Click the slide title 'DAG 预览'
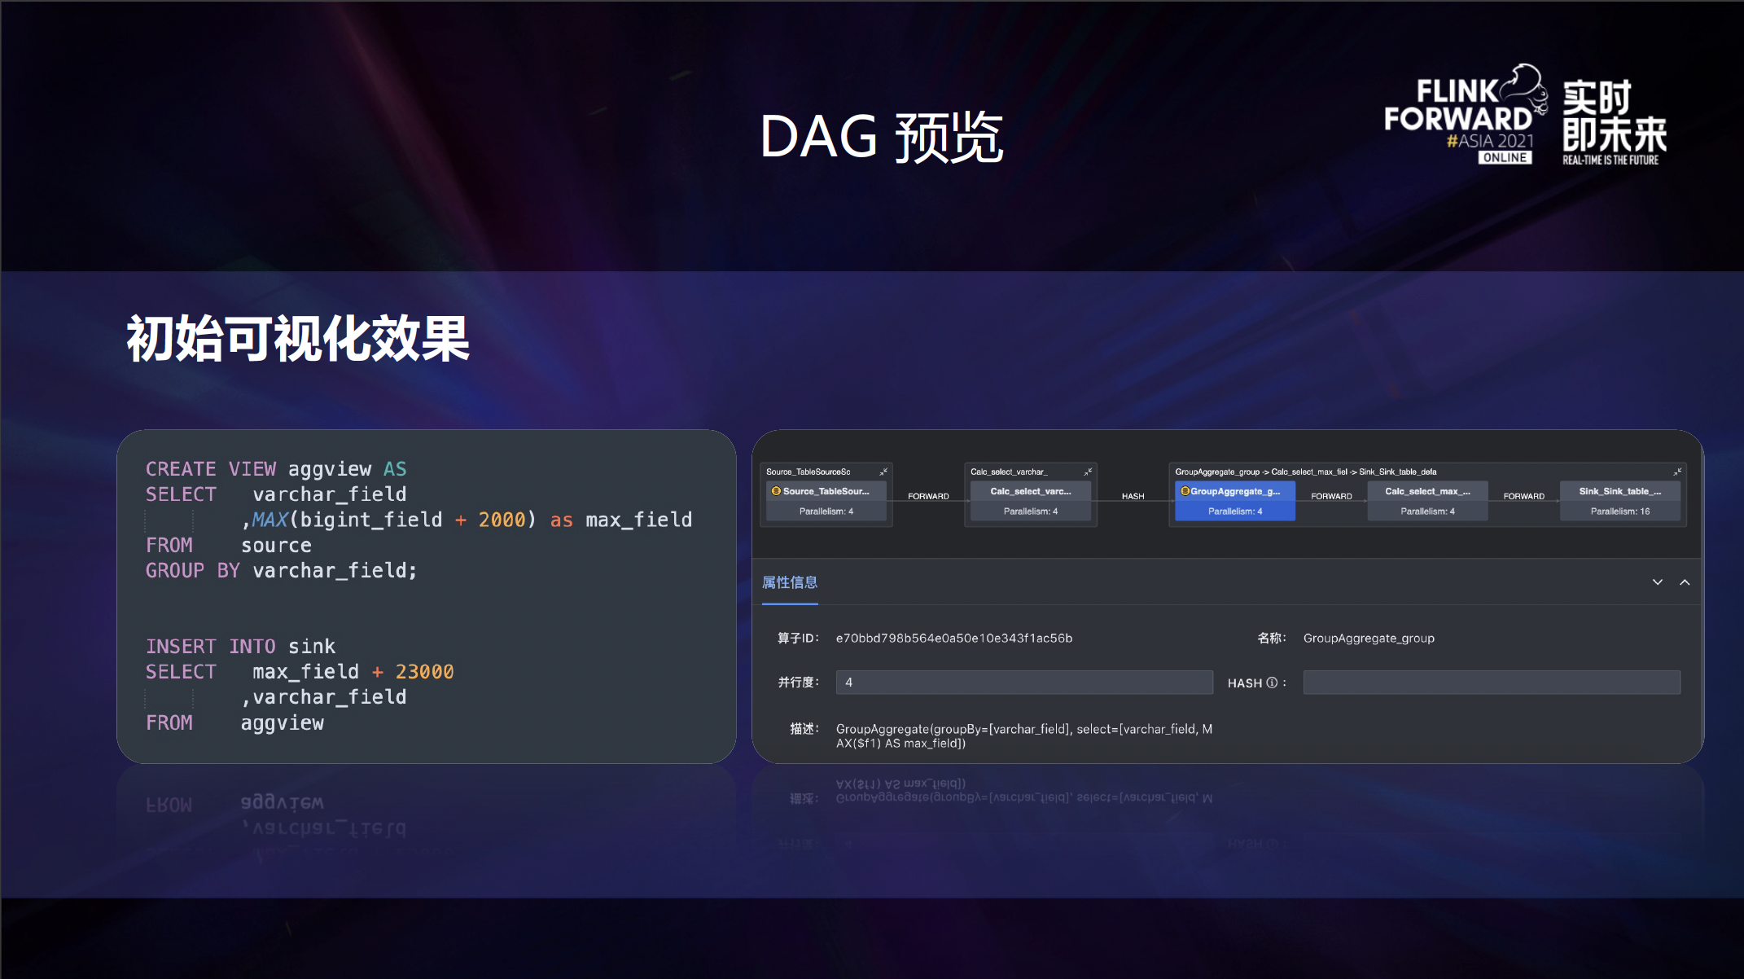Image resolution: width=1744 pixels, height=979 pixels. pos(881,137)
